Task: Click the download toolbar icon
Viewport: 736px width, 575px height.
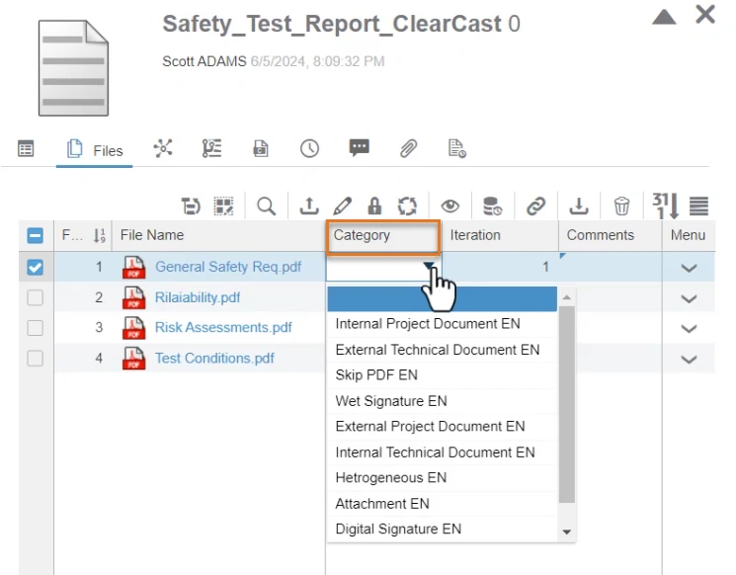Action: pos(579,206)
